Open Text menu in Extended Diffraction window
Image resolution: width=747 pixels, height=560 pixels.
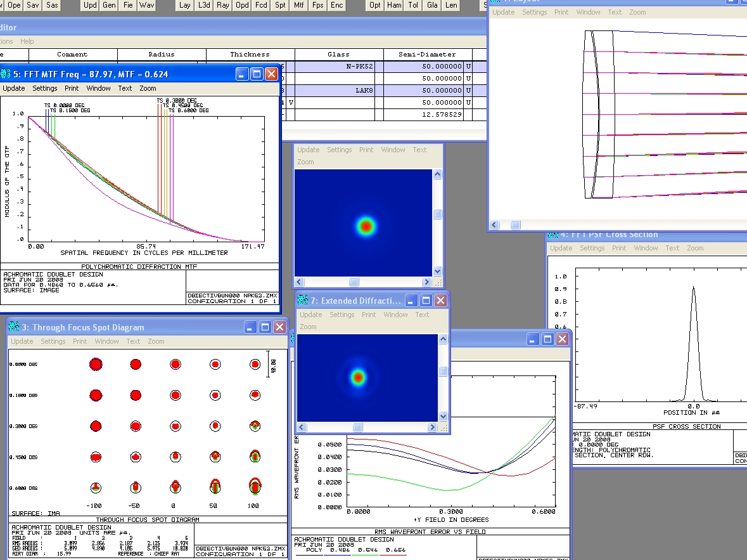tap(421, 315)
